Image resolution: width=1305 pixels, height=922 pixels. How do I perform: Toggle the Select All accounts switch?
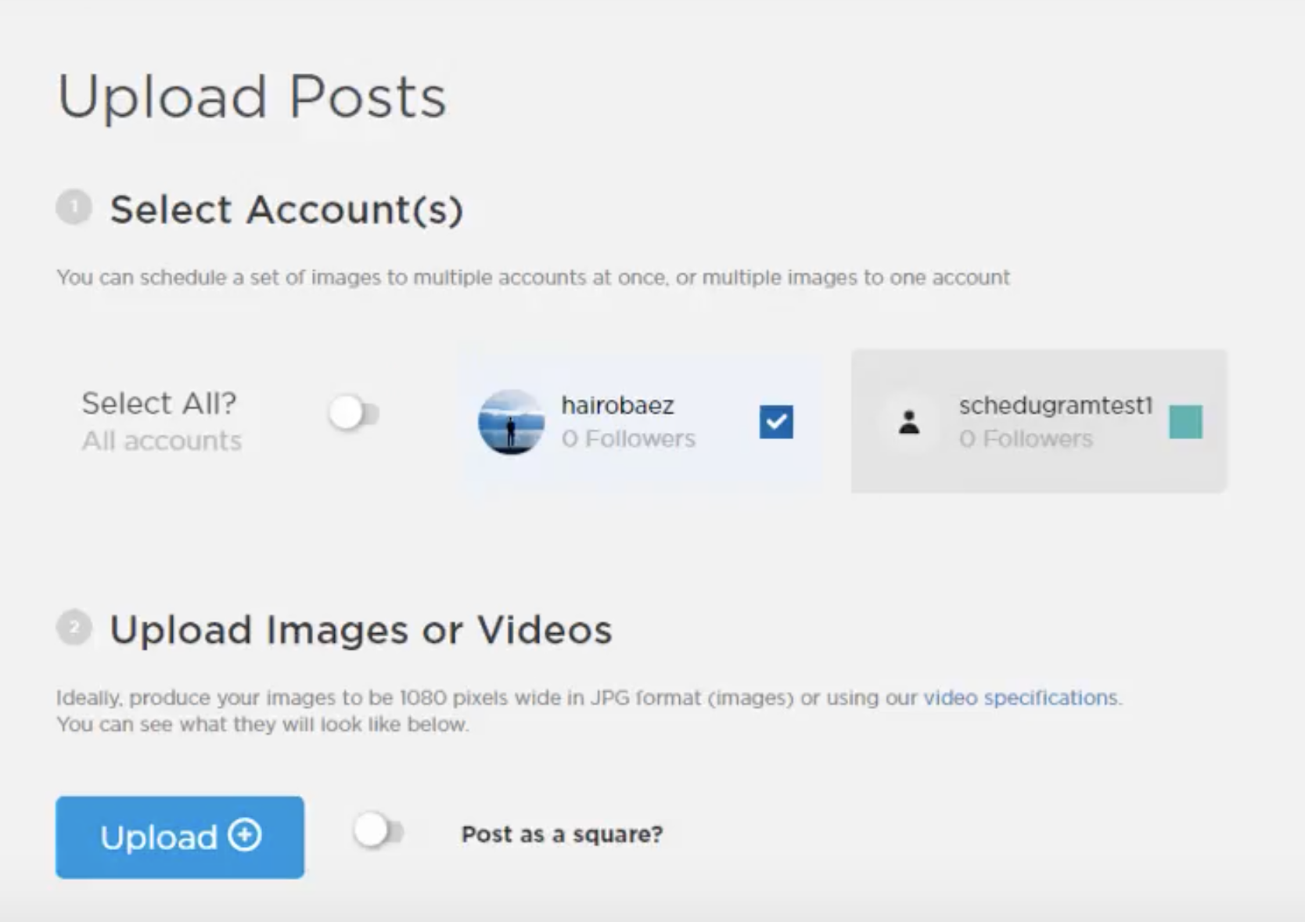pos(354,412)
